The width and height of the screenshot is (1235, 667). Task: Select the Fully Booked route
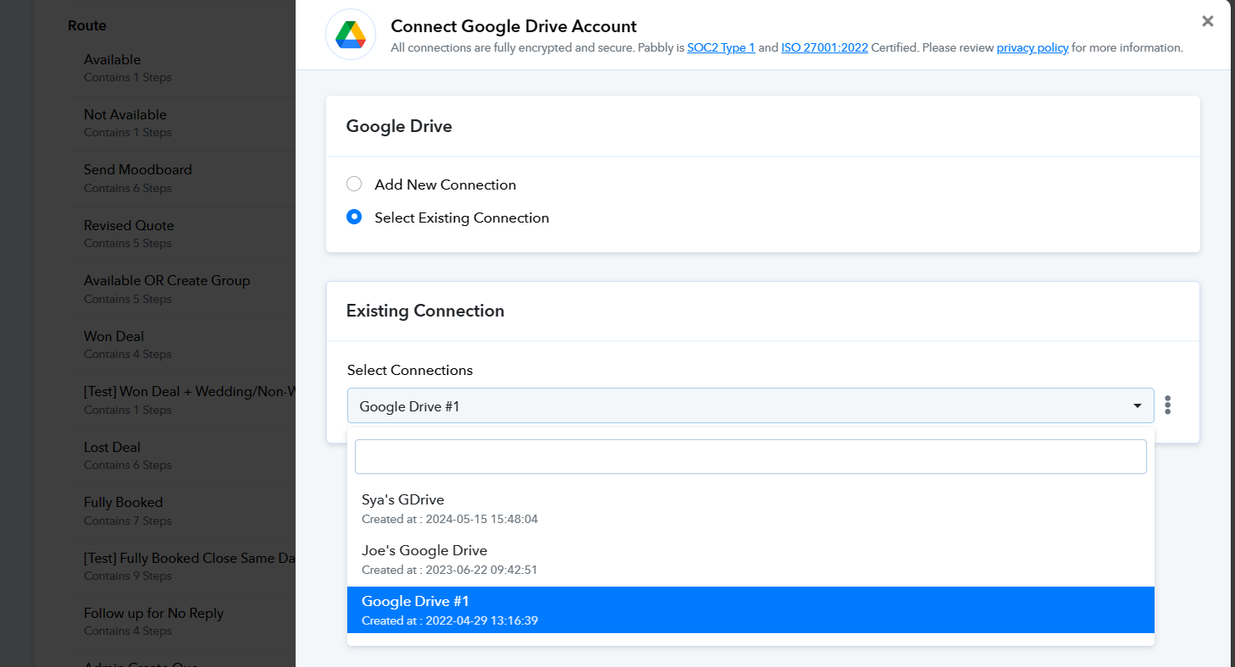pyautogui.click(x=123, y=503)
